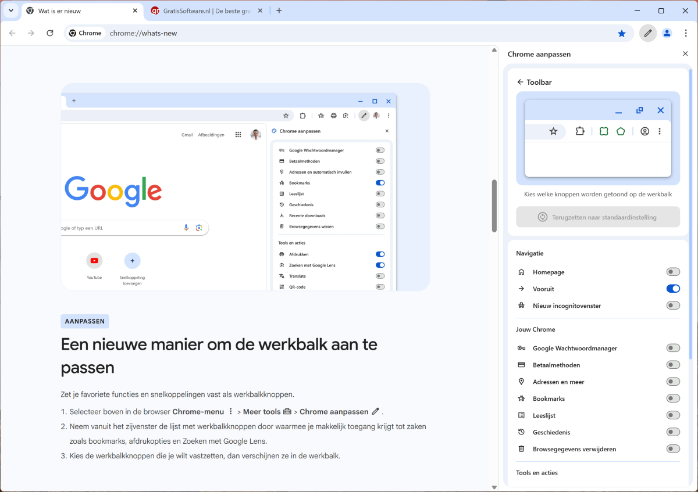Click the Chrome aanpassen pencil toolbar icon
698x492 pixels.
click(x=647, y=33)
